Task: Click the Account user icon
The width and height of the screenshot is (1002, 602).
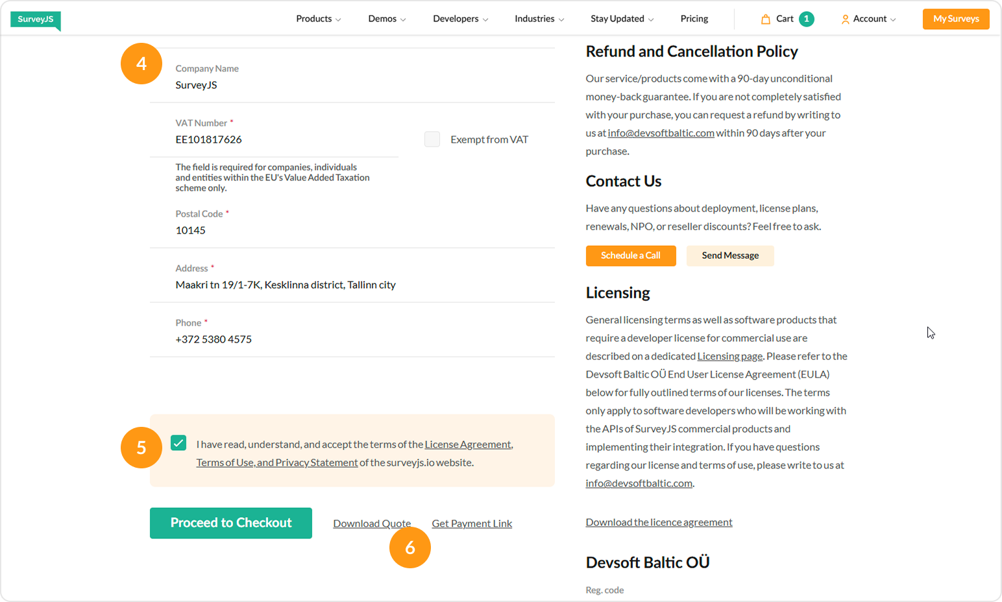Action: 845,19
